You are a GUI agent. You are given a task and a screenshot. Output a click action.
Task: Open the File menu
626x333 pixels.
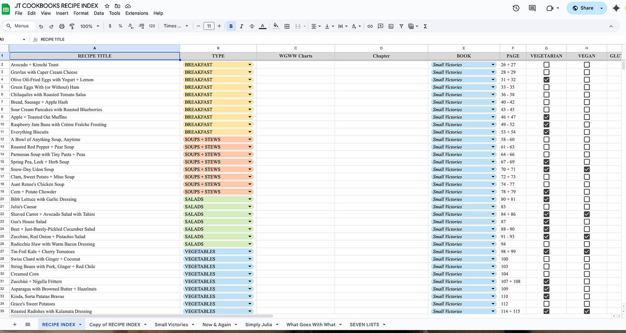tap(18, 13)
